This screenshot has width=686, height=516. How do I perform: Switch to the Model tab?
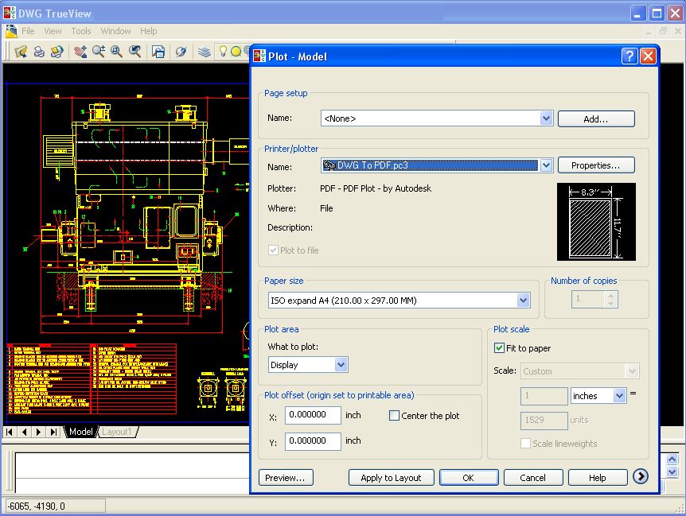point(80,432)
